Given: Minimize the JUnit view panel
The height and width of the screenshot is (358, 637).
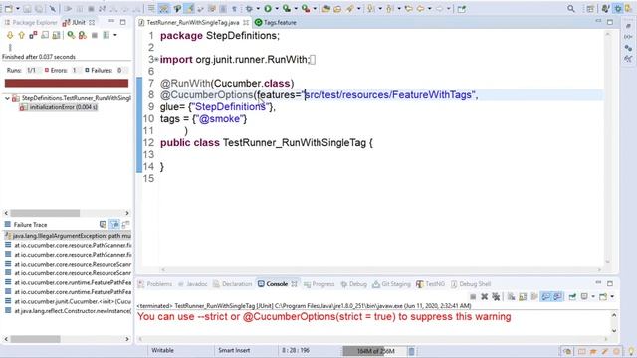Looking at the screenshot, I should click(x=110, y=22).
